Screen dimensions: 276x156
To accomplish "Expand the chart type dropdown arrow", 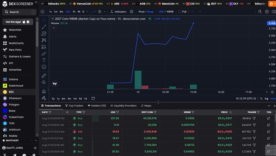I will [x=105, y=12].
